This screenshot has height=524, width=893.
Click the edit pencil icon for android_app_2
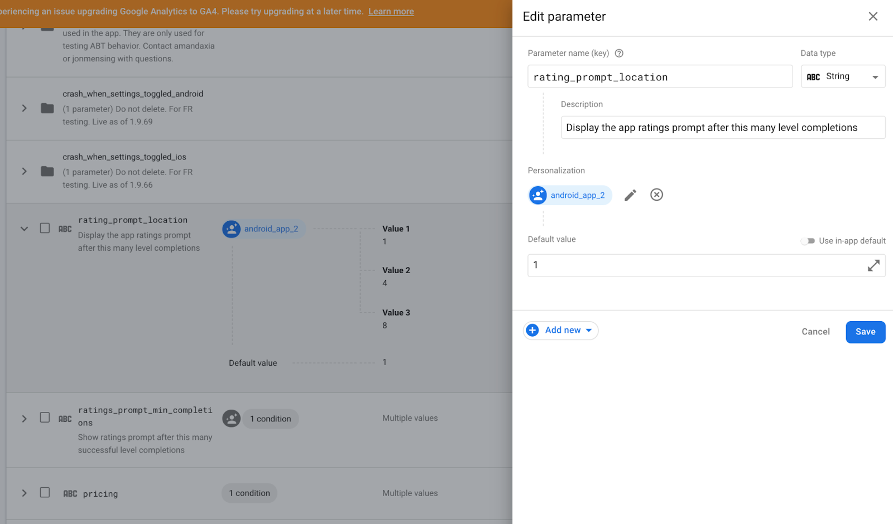(630, 195)
